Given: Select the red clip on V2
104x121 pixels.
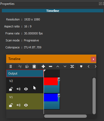Looking at the screenshot, I should (51, 81).
